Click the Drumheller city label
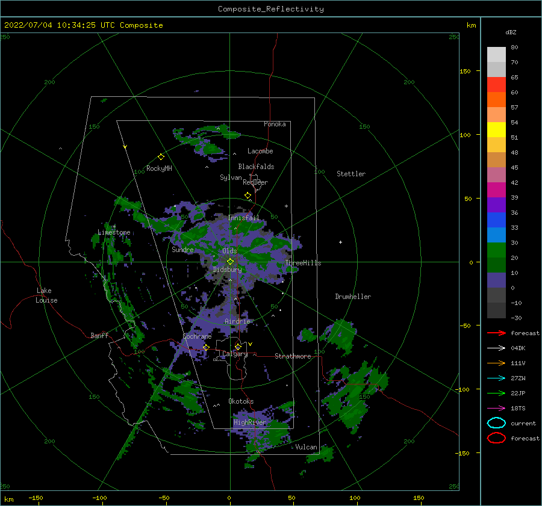The width and height of the screenshot is (542, 506). coord(353,297)
